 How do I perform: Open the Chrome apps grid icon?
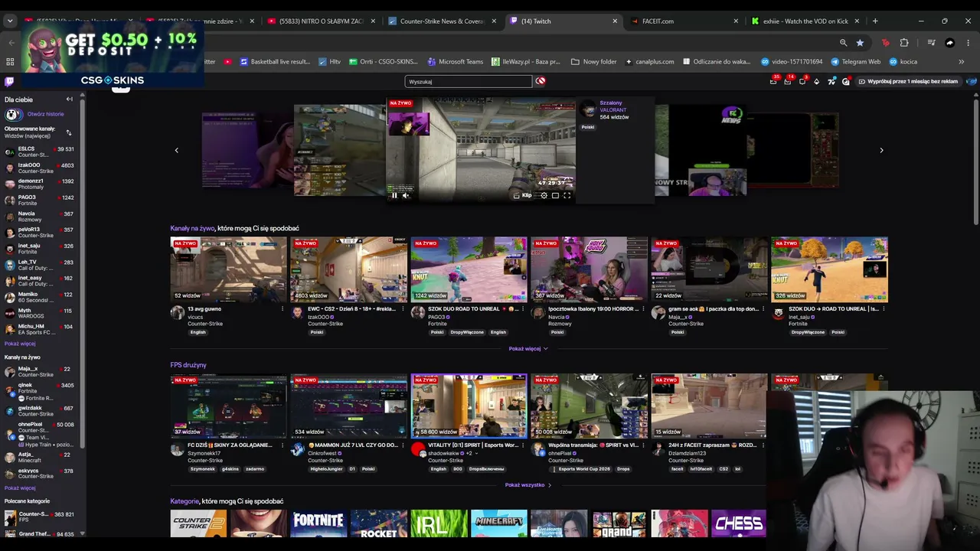[10, 61]
